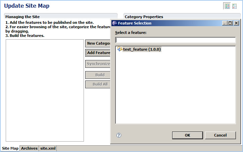Maximize the Feature Selection dialog
This screenshot has height=152, width=243.
pyautogui.click(x=230, y=23)
